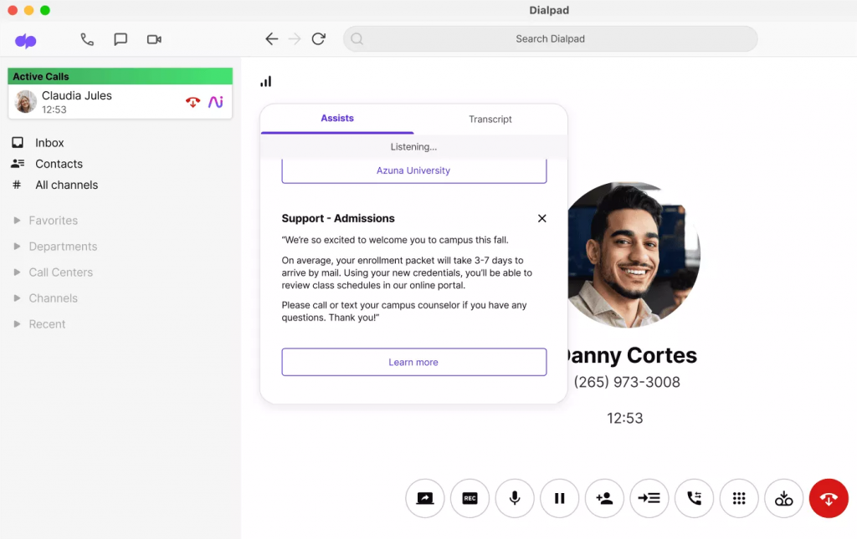
Task: Select the Assists tab
Action: (337, 119)
